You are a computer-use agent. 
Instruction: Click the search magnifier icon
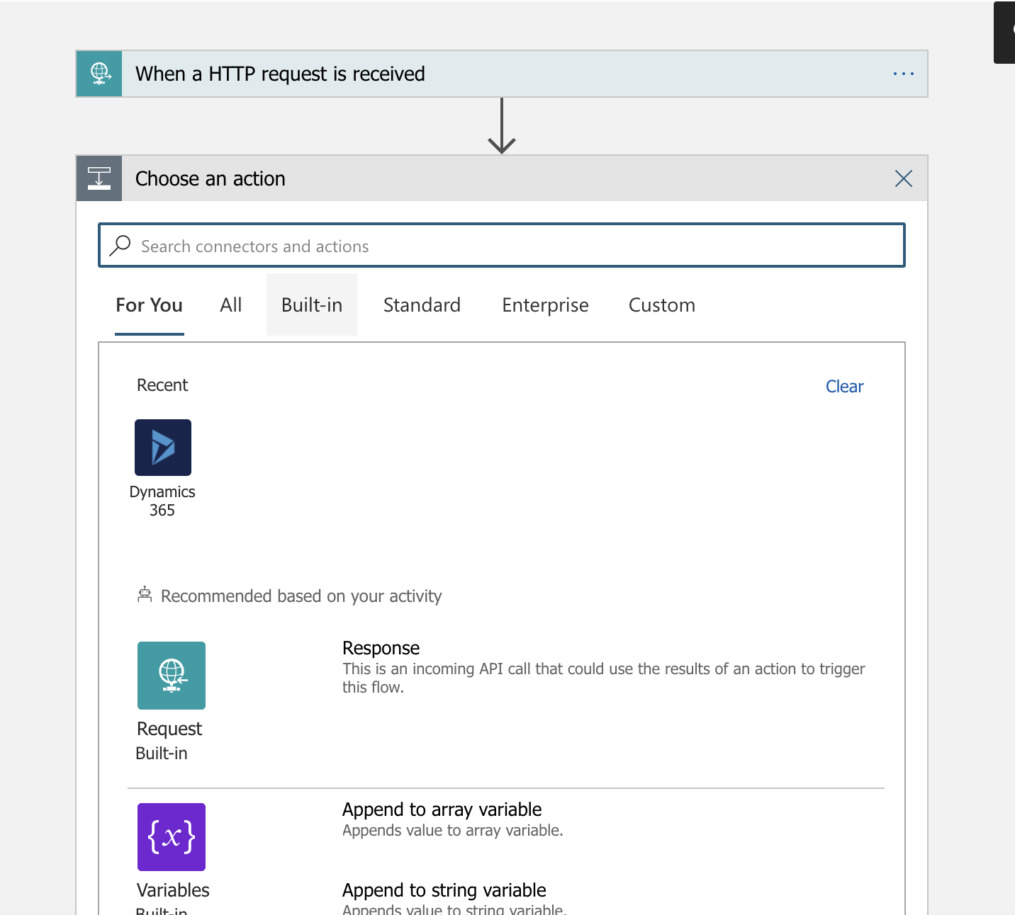point(120,246)
